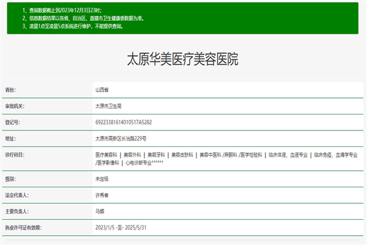Click the 省份 label
Image resolution: width=367 pixels, height=245 pixels.
coord(10,90)
